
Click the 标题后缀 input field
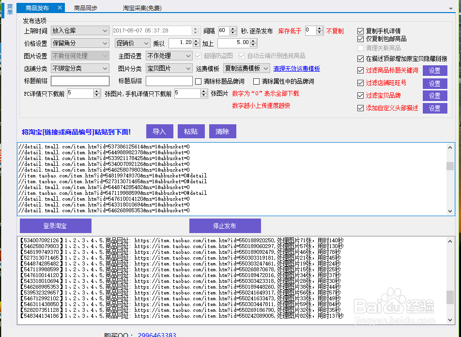click(169, 81)
